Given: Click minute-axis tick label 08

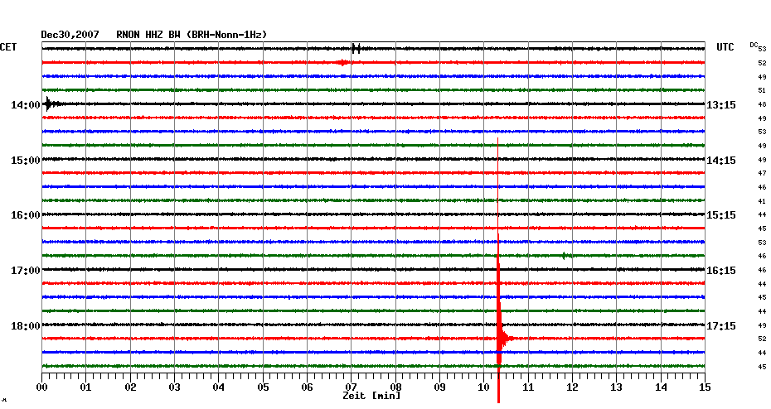Looking at the screenshot, I should 395,387.
